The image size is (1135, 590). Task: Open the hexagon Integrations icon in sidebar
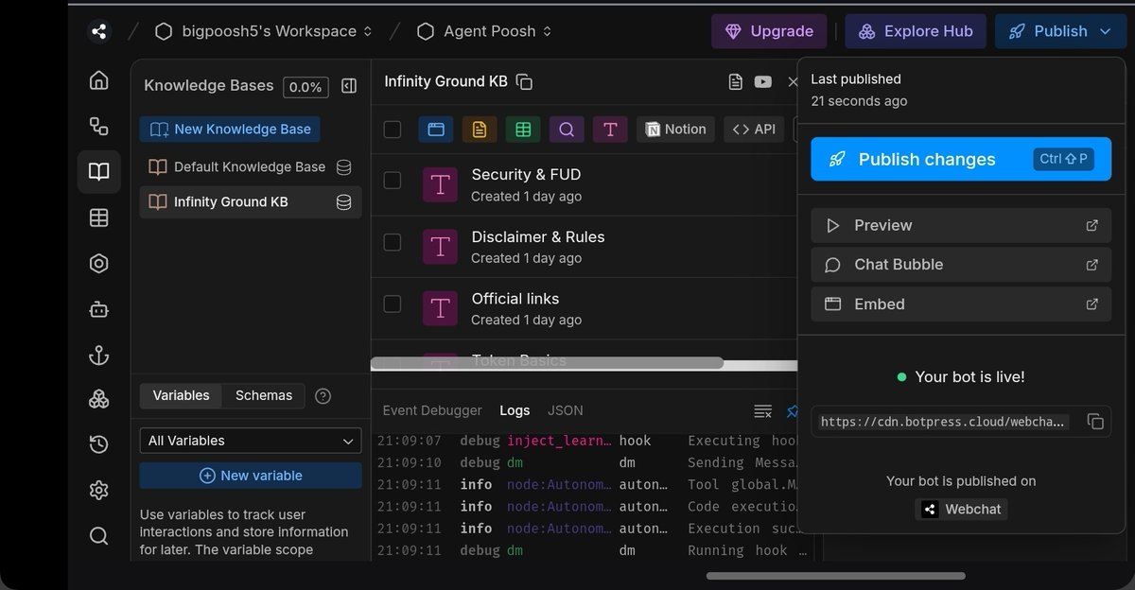tap(98, 264)
